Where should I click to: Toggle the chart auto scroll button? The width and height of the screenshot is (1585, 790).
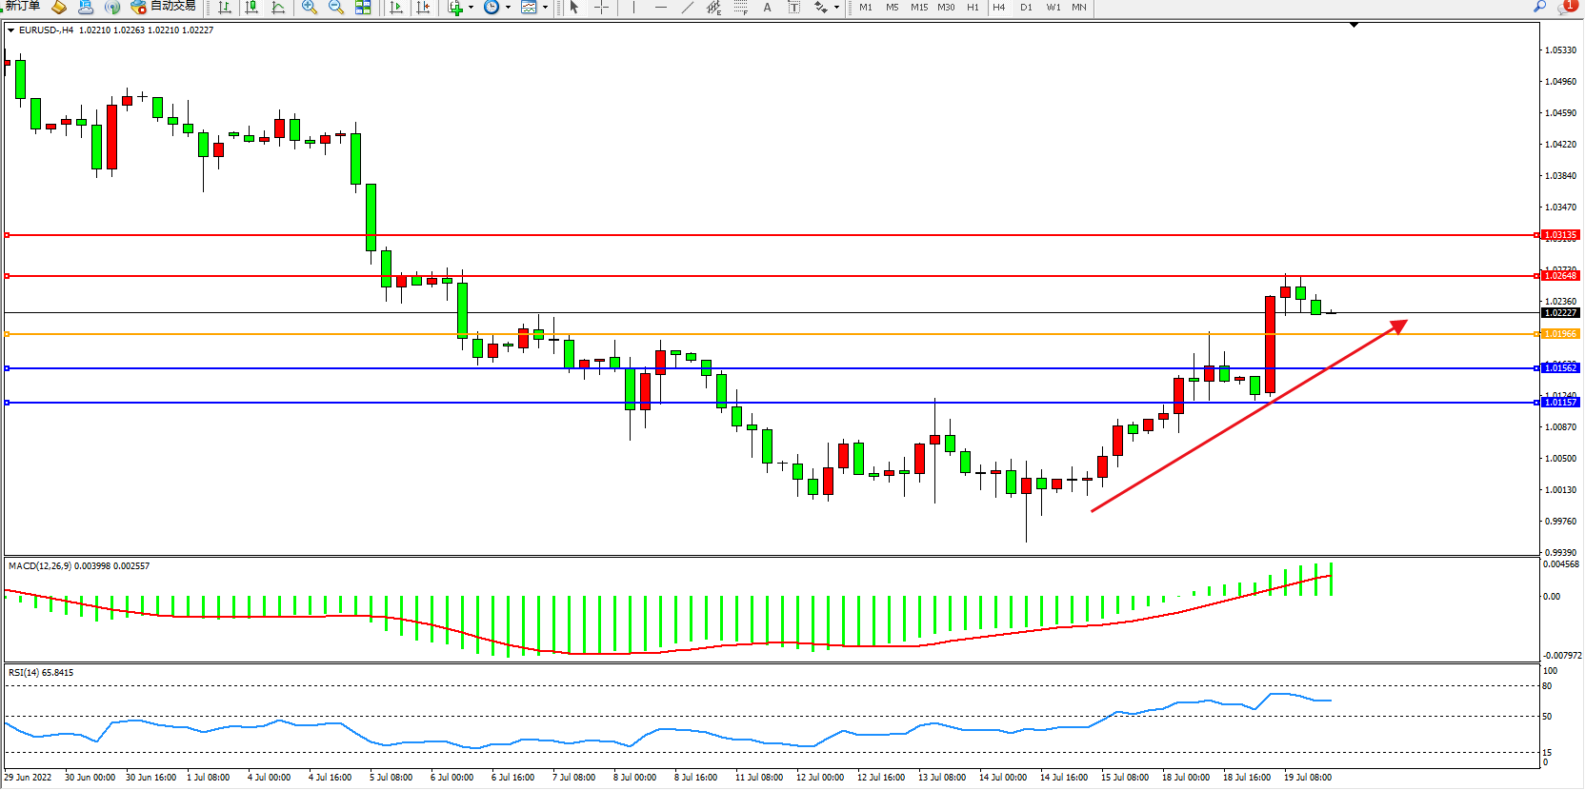point(396,7)
